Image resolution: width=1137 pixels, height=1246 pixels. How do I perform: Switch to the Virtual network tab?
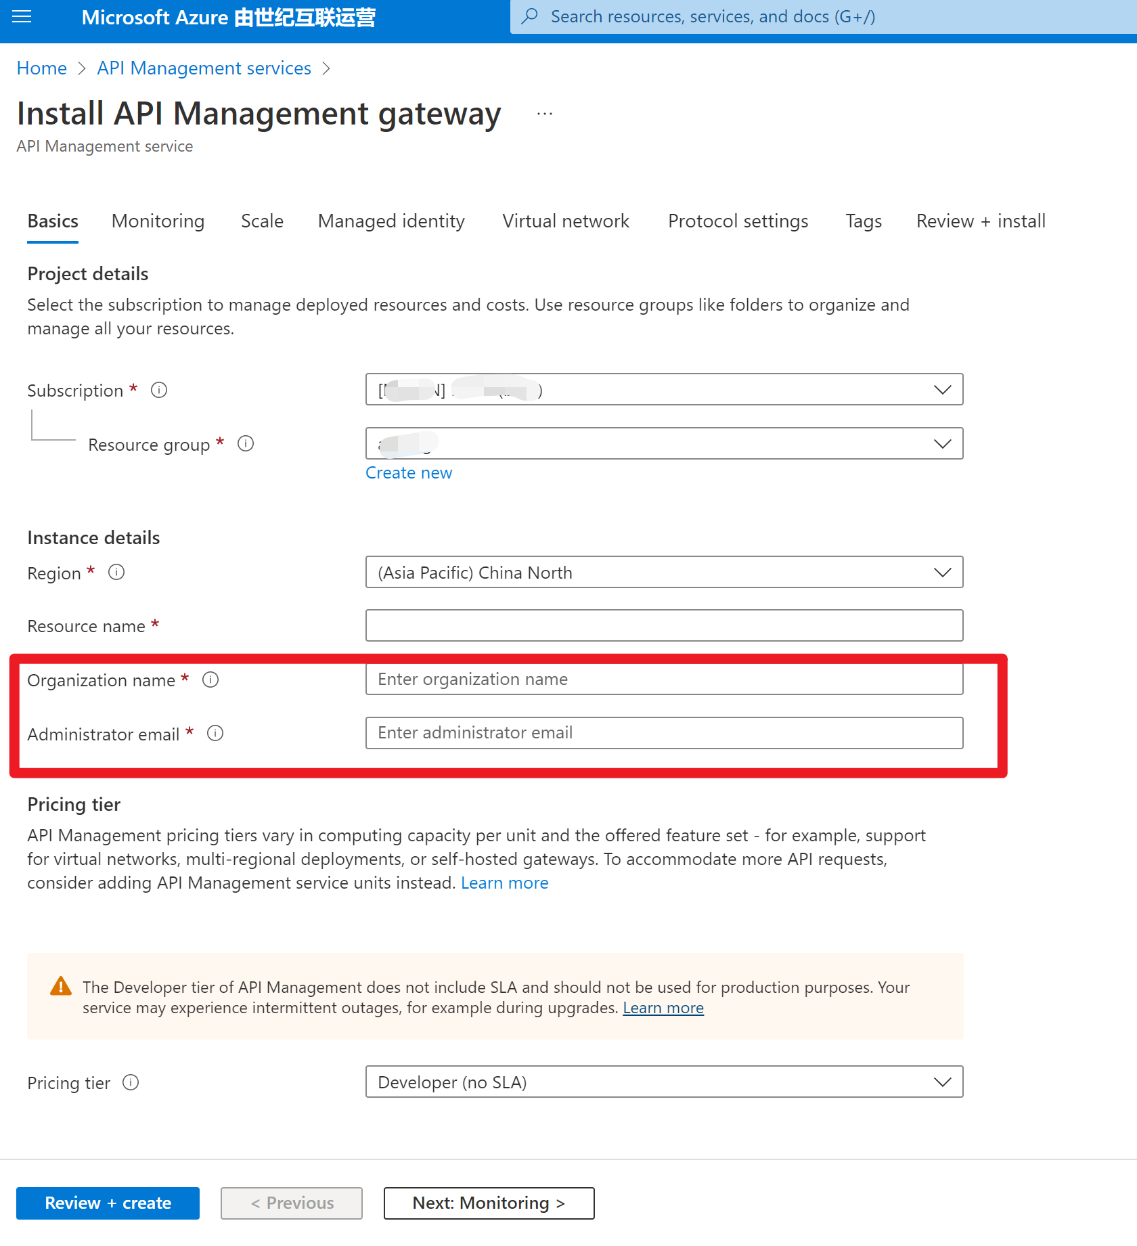[x=565, y=221]
